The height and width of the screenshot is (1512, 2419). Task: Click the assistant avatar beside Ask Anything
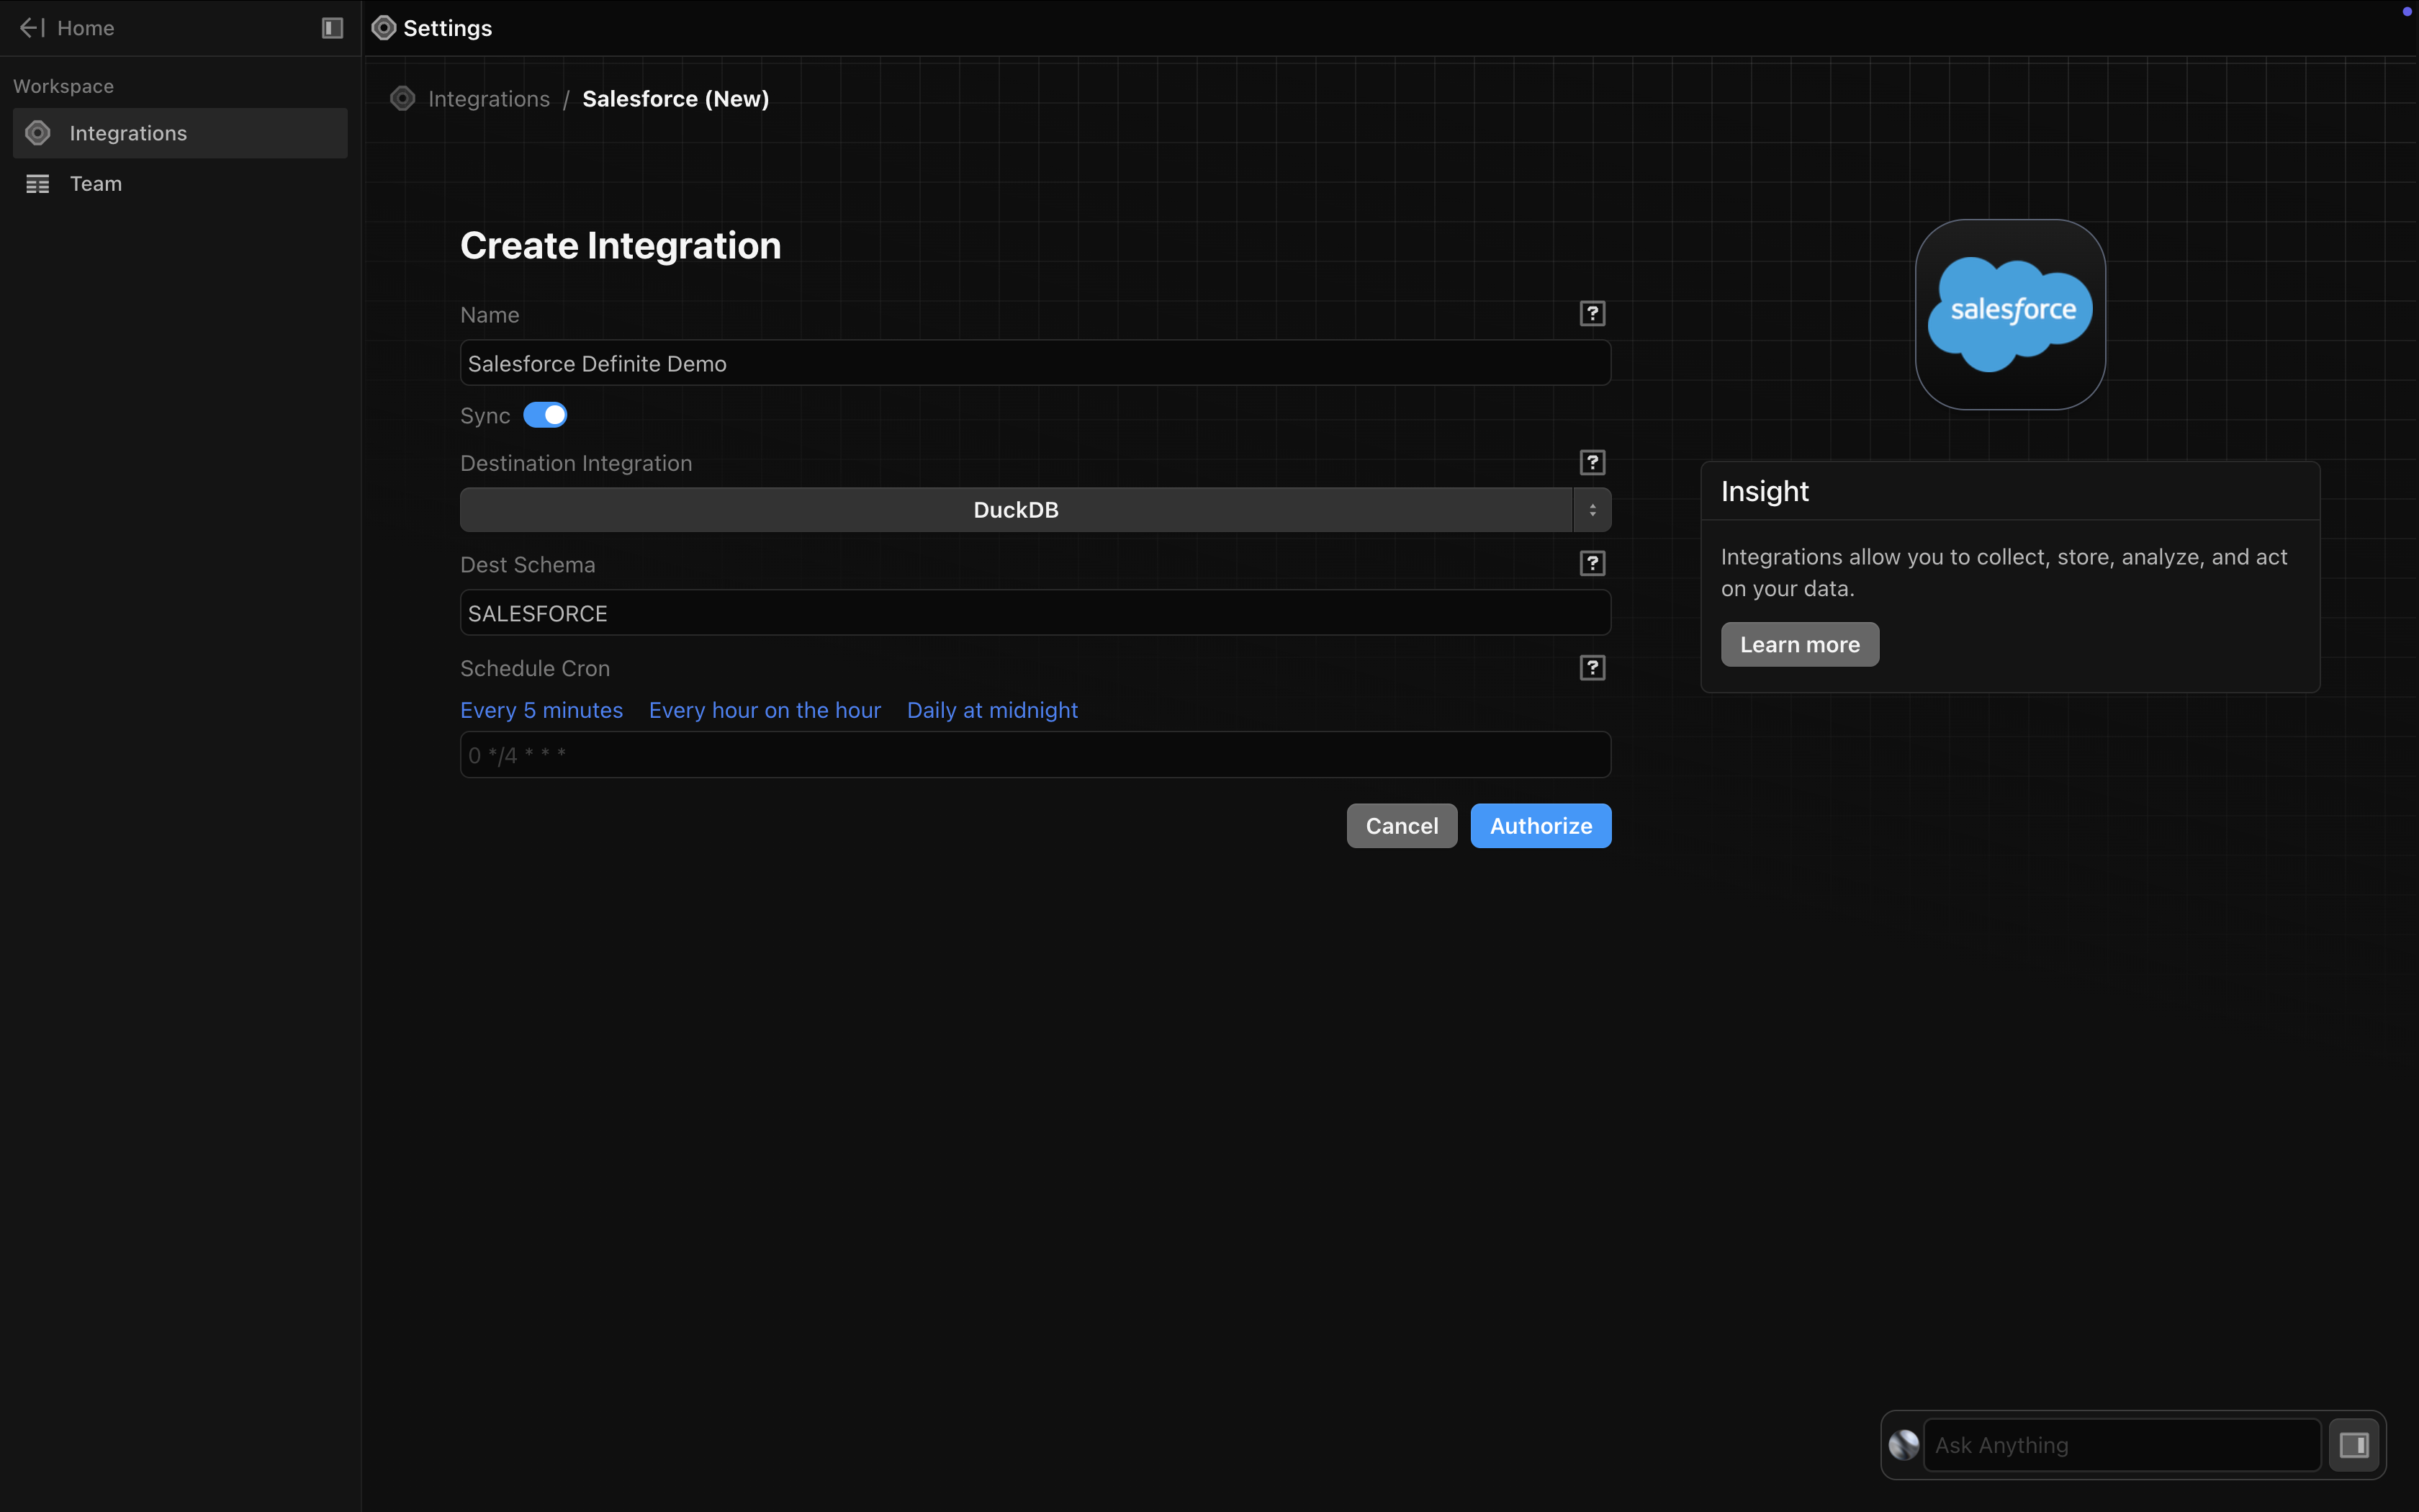point(1904,1445)
